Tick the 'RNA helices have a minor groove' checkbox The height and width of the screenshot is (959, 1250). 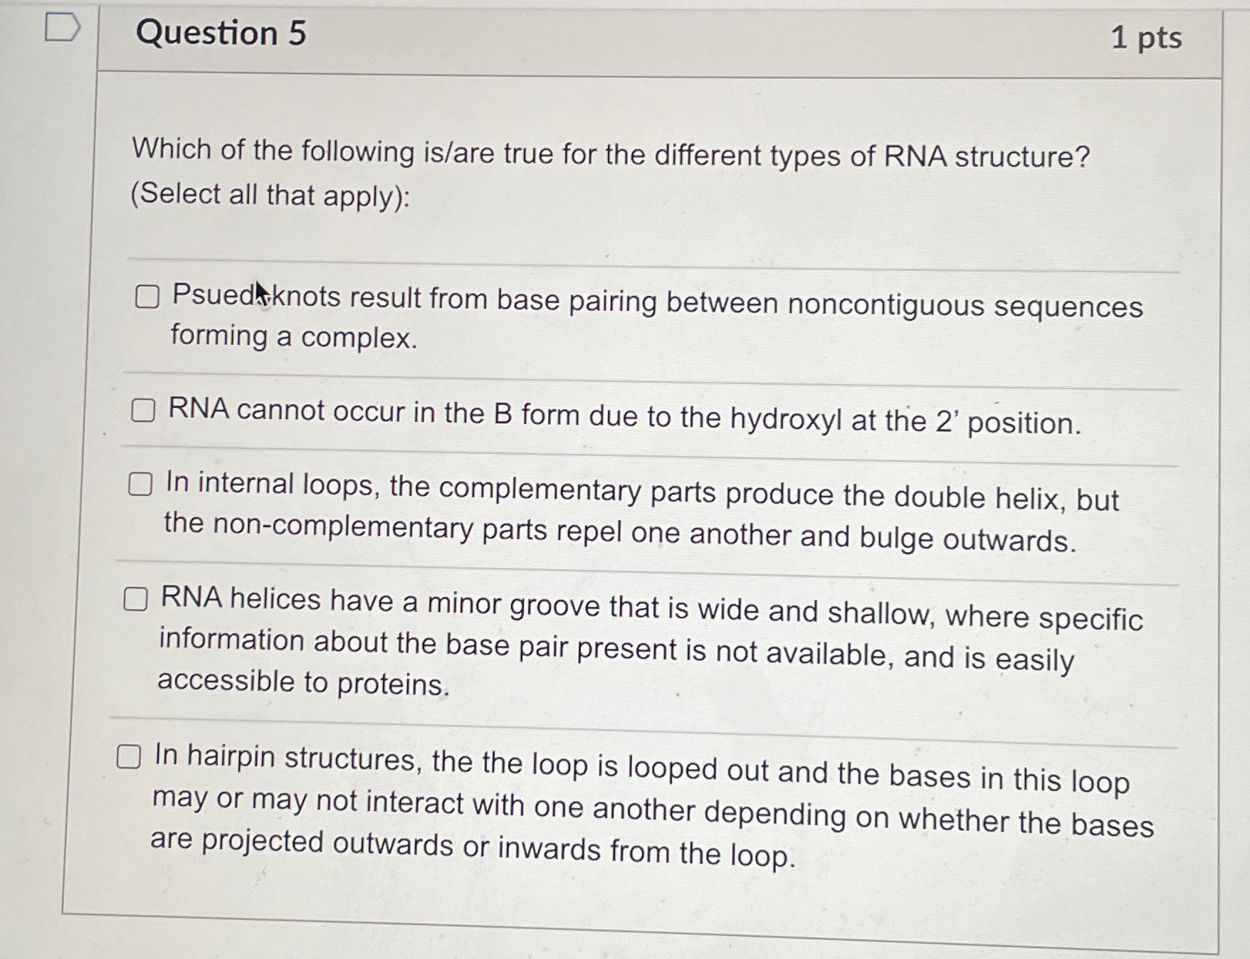point(135,600)
